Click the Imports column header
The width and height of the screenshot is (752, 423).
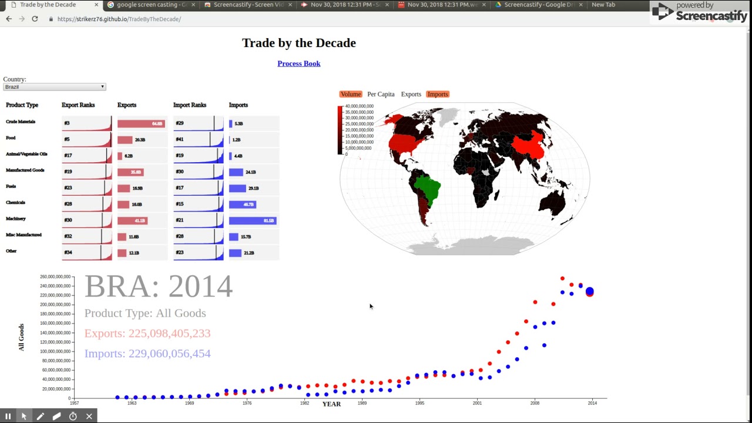coord(239,105)
